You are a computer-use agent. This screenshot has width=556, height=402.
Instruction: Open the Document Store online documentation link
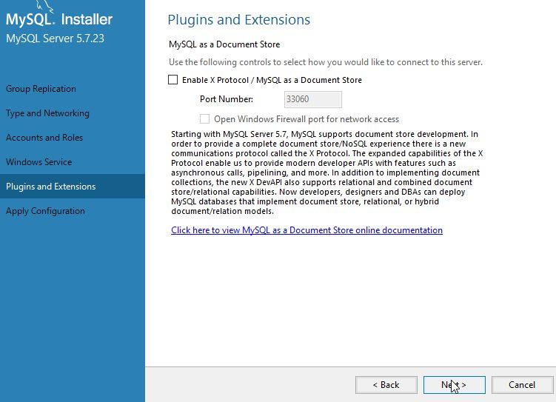pyautogui.click(x=307, y=230)
